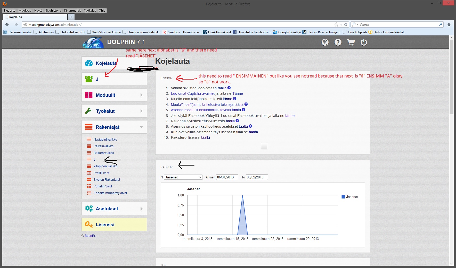Open the Jäsenet chart type dropdown
456x268 pixels.
pyautogui.click(x=183, y=177)
